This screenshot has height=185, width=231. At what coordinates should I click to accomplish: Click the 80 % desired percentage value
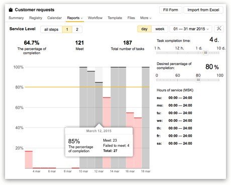click(x=212, y=67)
